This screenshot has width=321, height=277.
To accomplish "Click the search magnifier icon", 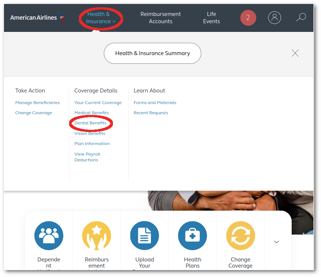I will click(301, 17).
